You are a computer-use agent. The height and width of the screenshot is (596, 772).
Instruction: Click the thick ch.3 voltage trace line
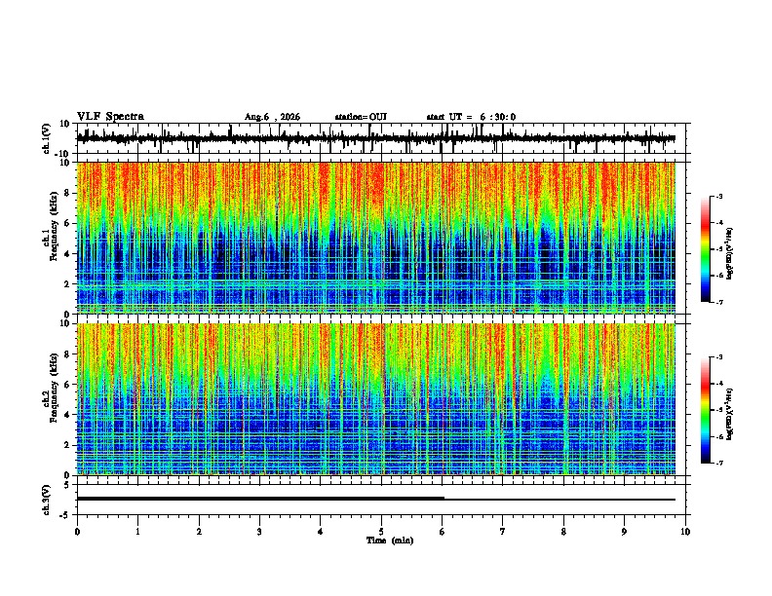click(260, 499)
